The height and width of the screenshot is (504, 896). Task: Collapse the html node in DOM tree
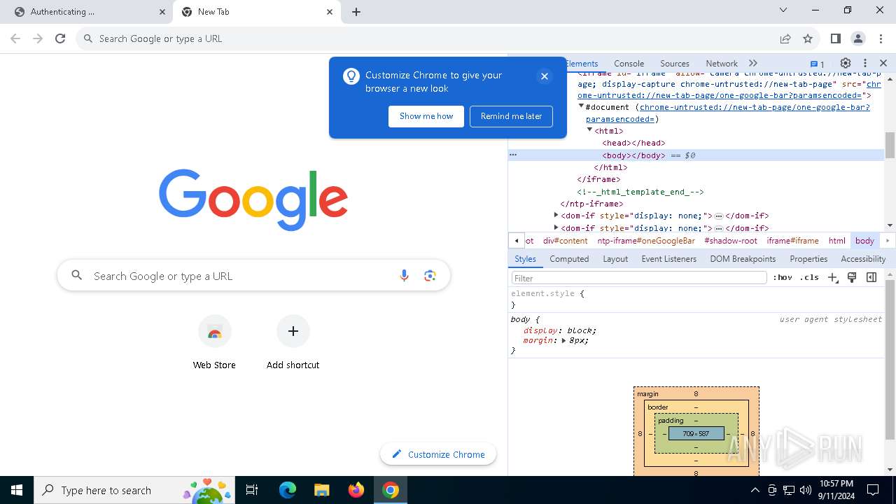589,130
